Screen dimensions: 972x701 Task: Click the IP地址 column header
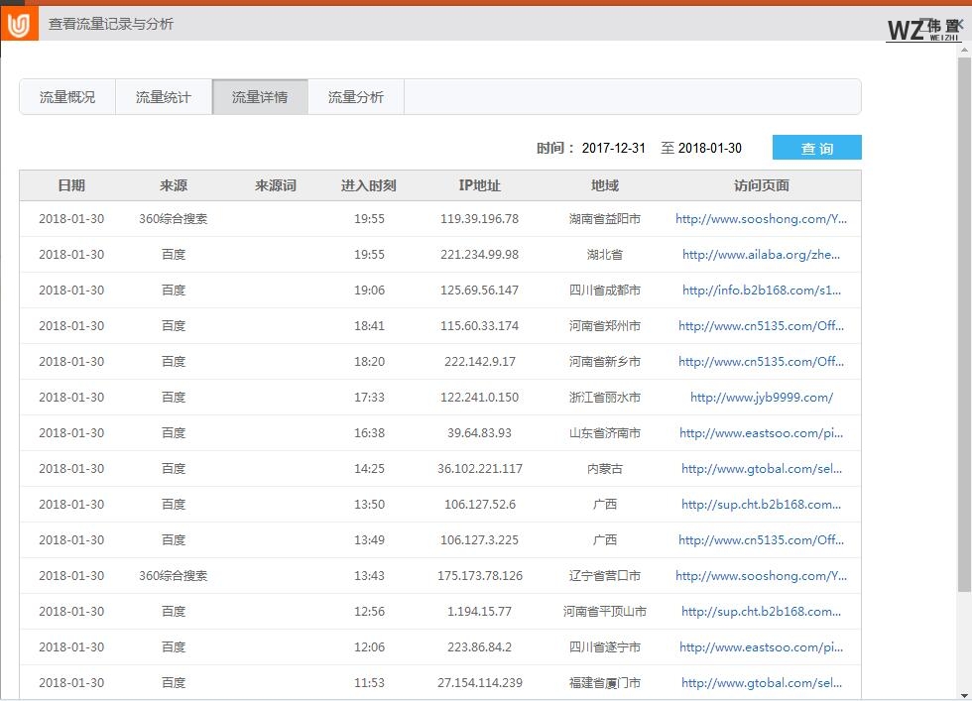(x=479, y=185)
